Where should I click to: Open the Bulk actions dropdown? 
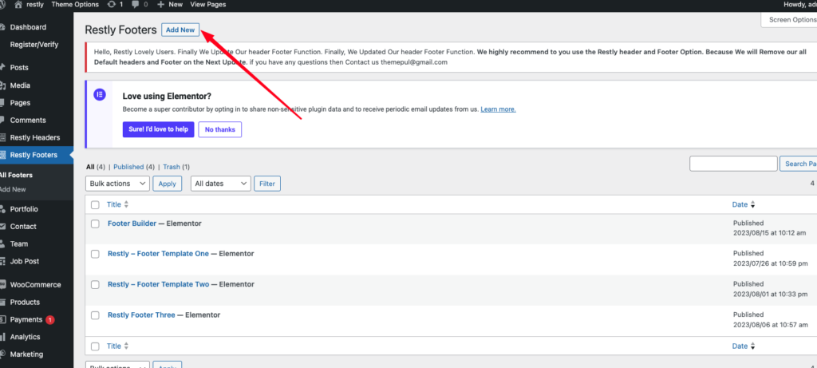pyautogui.click(x=117, y=184)
